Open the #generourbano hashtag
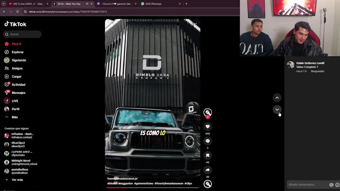This screenshot has height=191, width=340. pyautogui.click(x=144, y=184)
